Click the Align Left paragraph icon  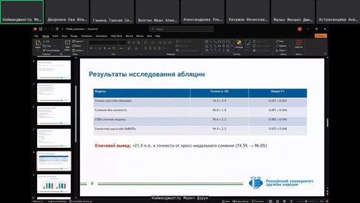click(x=146, y=48)
